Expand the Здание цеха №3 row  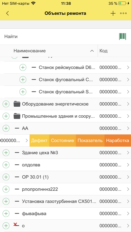(6, 153)
